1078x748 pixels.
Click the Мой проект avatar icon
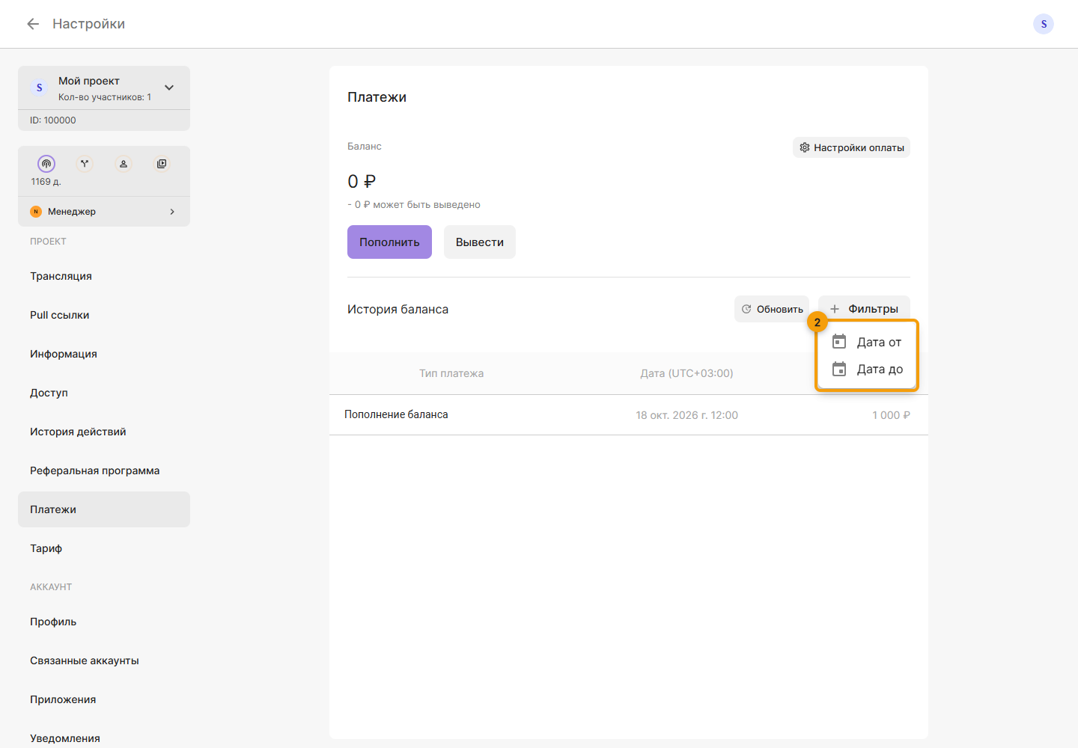[40, 88]
